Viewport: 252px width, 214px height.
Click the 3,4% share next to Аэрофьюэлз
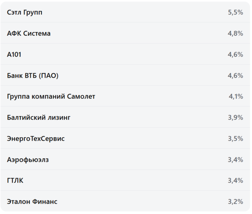click(235, 160)
